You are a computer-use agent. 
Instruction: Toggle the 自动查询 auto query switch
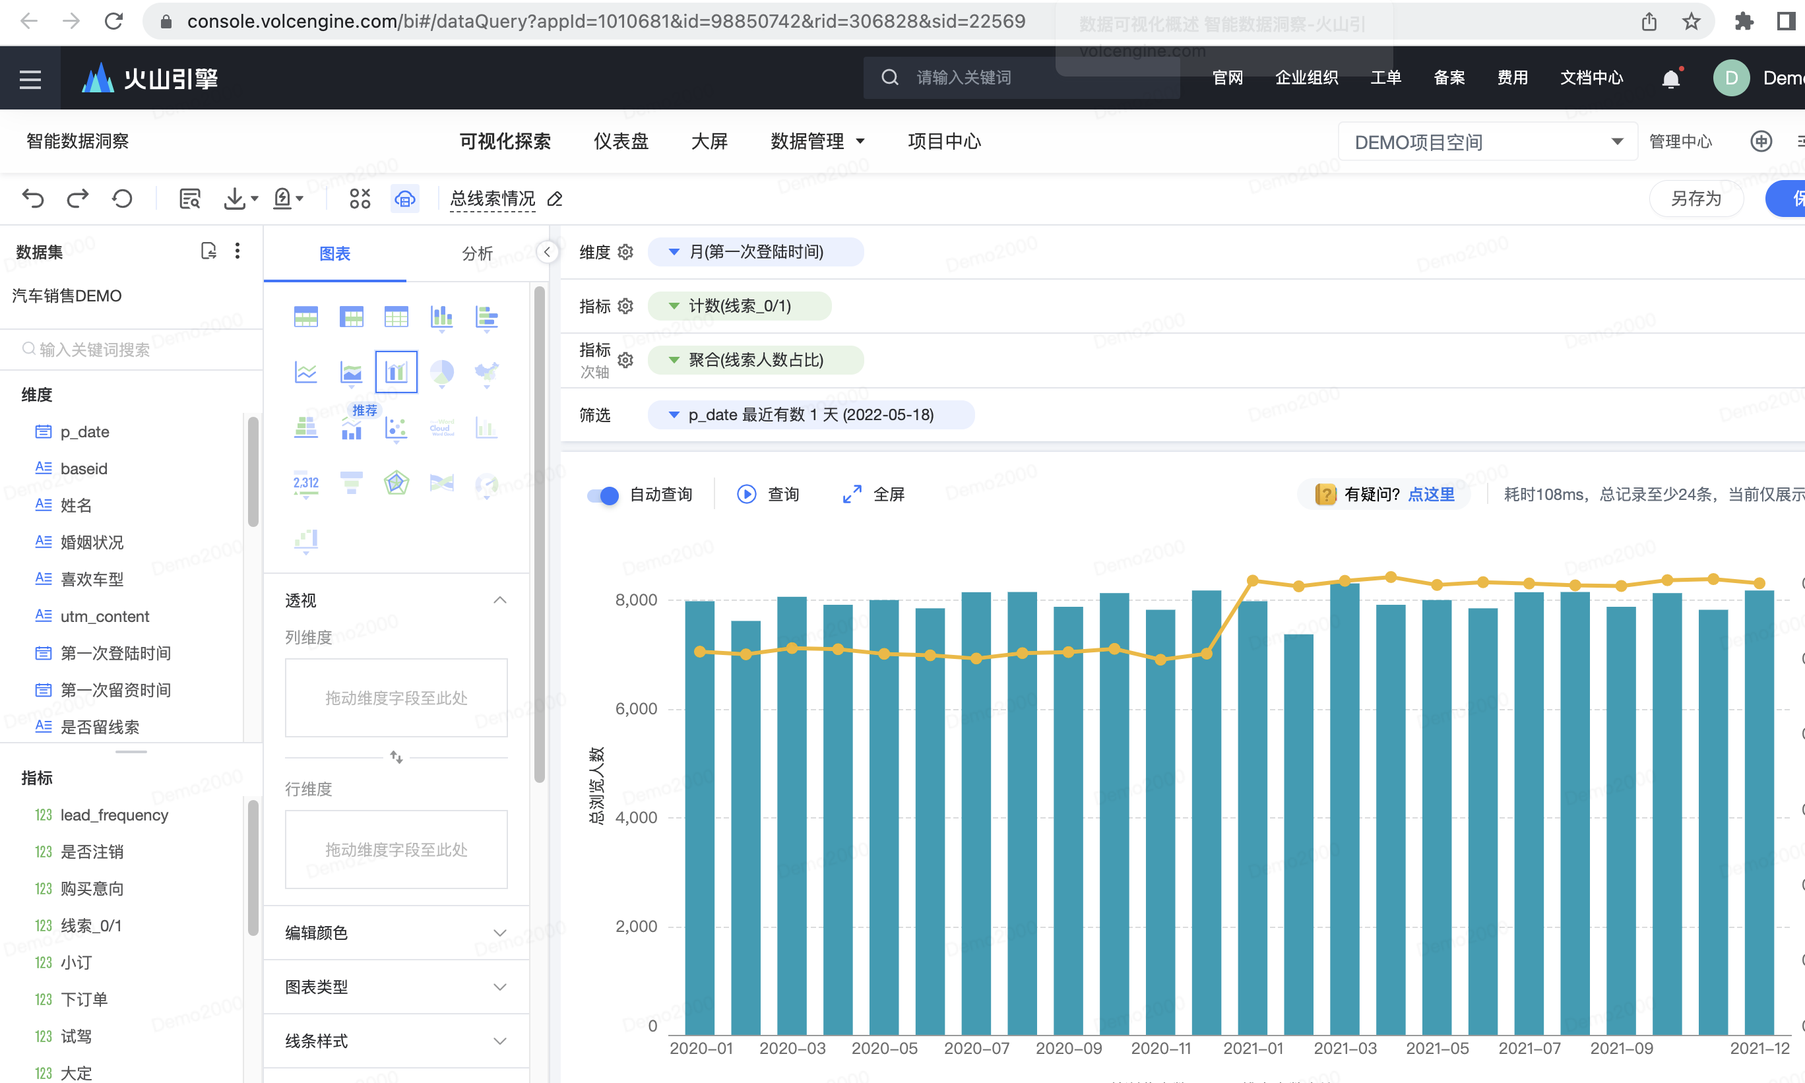[x=603, y=495]
